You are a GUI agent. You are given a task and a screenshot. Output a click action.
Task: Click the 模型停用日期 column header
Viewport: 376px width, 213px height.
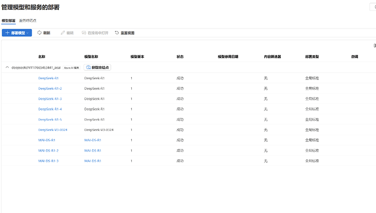(x=228, y=57)
